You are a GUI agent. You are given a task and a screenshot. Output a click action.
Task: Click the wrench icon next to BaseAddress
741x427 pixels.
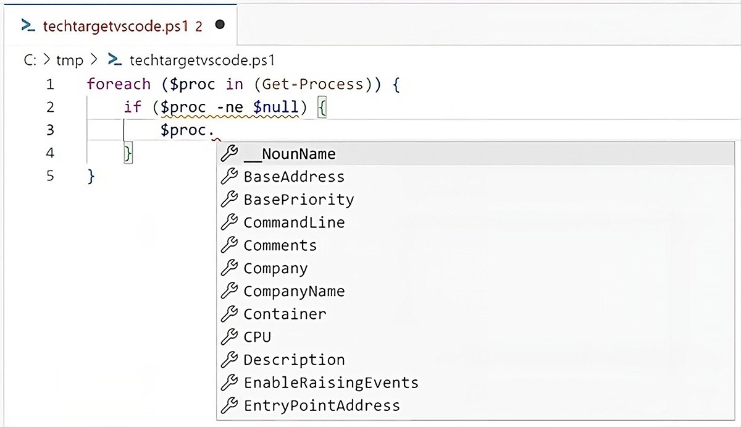click(x=229, y=177)
